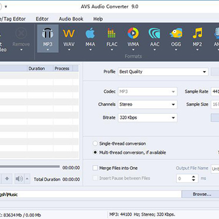
Task: Expand the WAV format dropdown arrow
Action: pyautogui.click(x=69, y=49)
